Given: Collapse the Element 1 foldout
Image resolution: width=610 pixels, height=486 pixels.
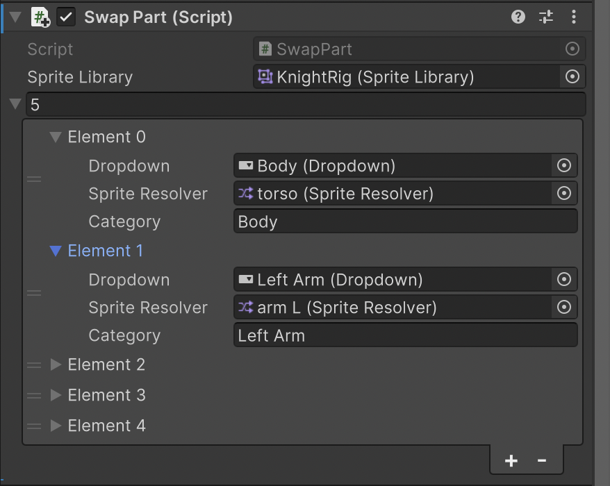Looking at the screenshot, I should click(x=56, y=251).
